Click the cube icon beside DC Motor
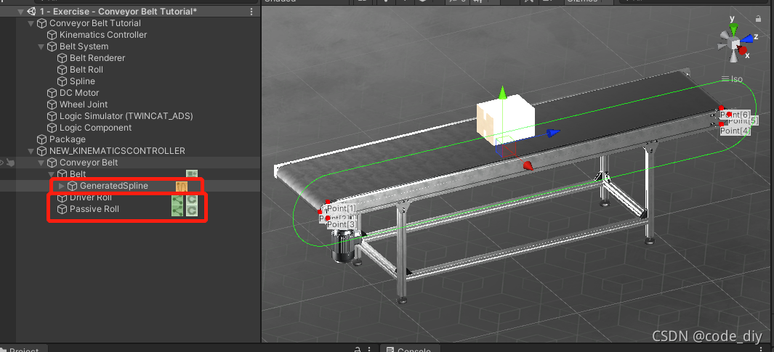The width and height of the screenshot is (774, 352). [52, 93]
